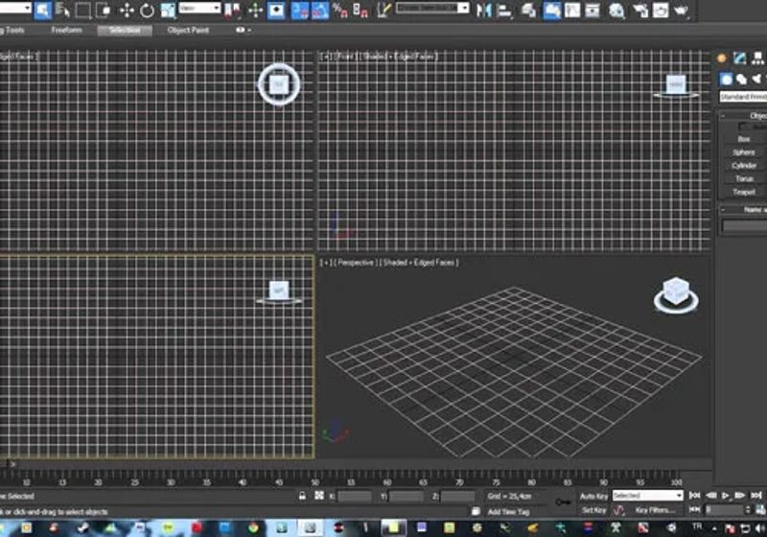Toggle Spinner Snap button
This screenshot has height=537, width=767.
[360, 11]
